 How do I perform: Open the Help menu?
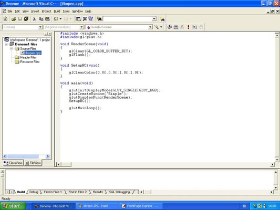click(x=88, y=11)
